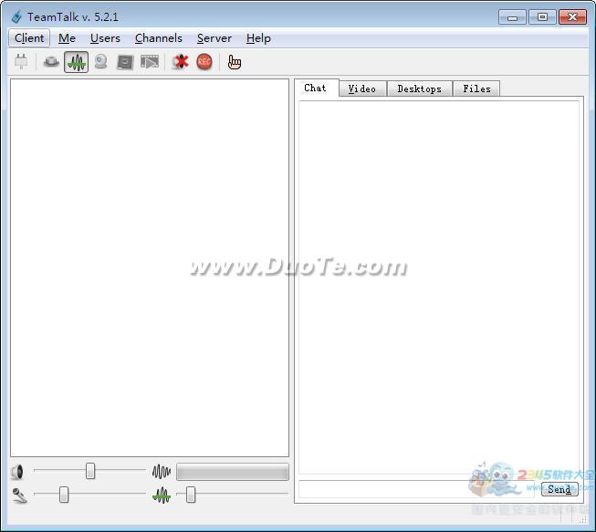596x532 pixels.
Task: Click the pointing hand question mode icon
Action: click(235, 62)
